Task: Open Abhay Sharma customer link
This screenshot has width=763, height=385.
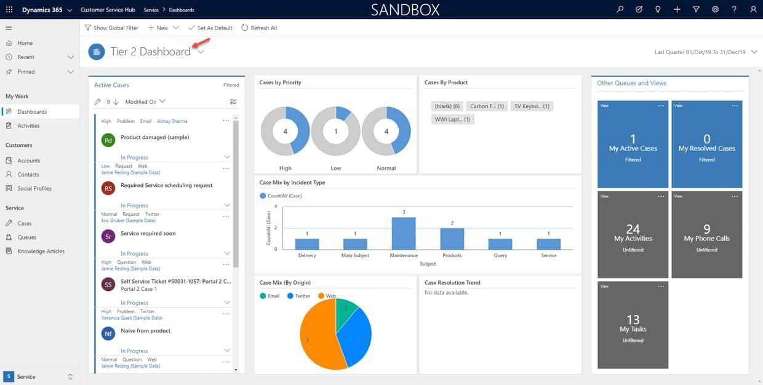Action: pyautogui.click(x=172, y=121)
